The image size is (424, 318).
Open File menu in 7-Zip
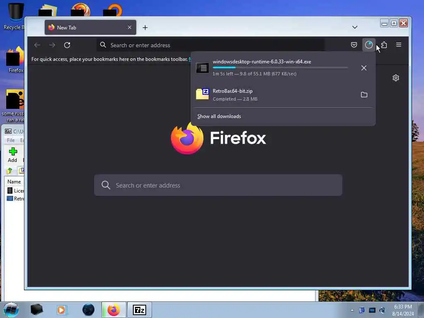[x=11, y=140]
